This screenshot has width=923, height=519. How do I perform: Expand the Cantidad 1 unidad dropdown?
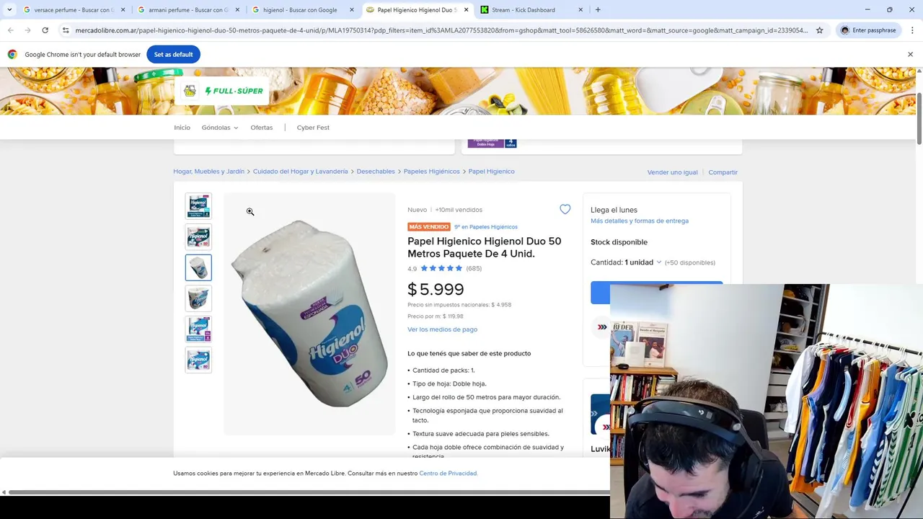pos(626,262)
